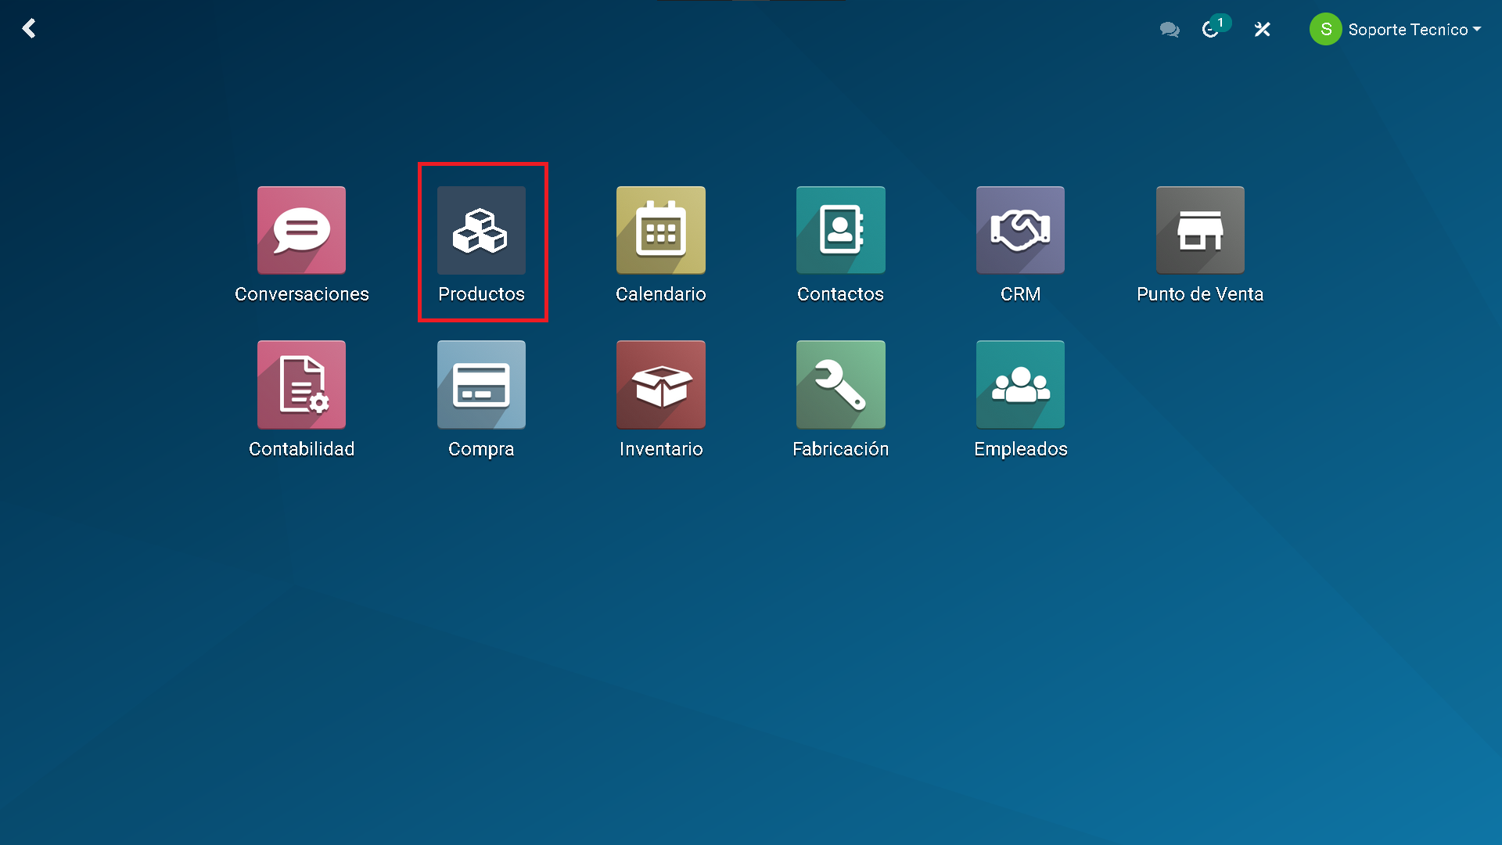Open the Inventario box icon
Viewport: 1502px width, 845px height.
(660, 384)
